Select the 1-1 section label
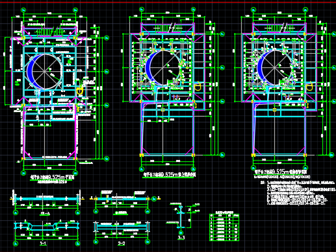Viewport: 336px width, 252px height. pos(44,244)
